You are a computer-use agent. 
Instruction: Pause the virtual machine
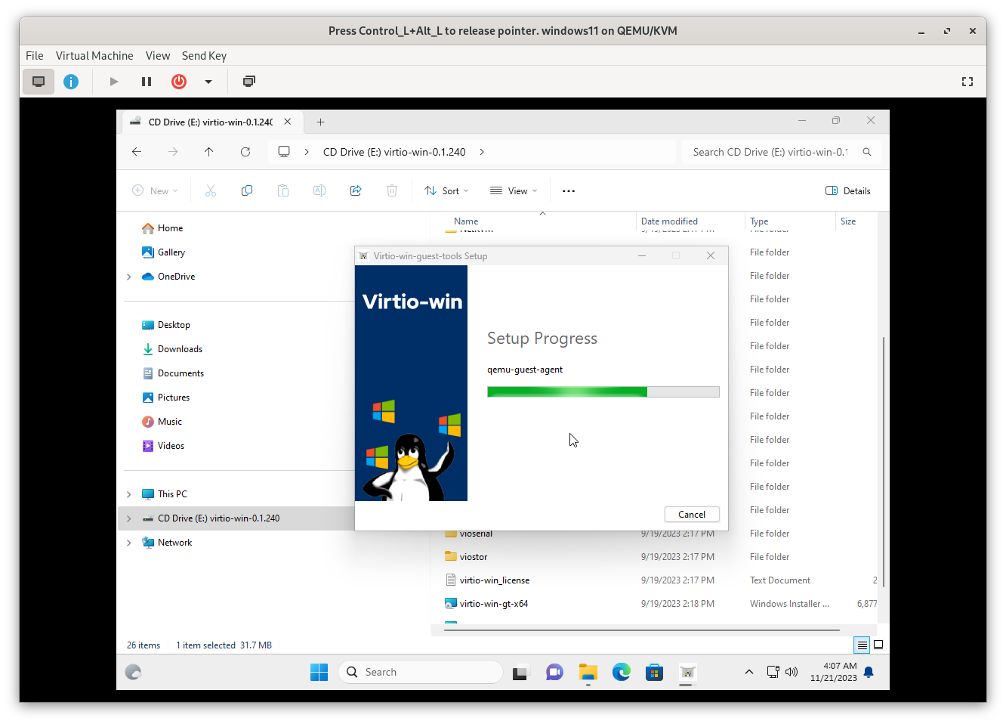click(x=147, y=82)
